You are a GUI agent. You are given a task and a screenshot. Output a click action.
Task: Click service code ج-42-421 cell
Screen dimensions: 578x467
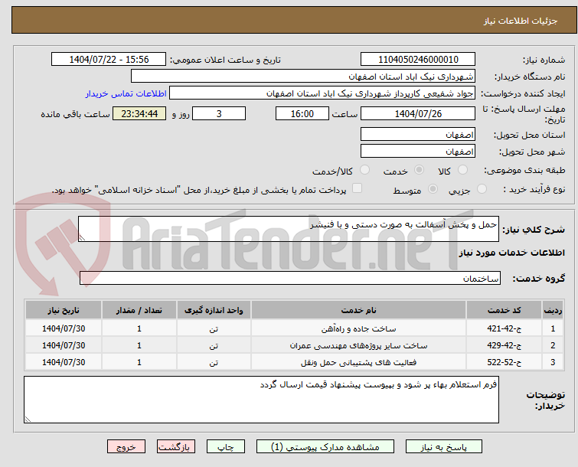[504, 328]
